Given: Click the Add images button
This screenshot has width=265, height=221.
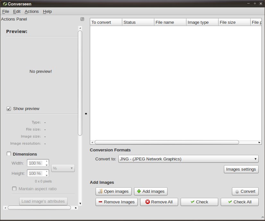Looking at the screenshot, I should coord(151,191).
